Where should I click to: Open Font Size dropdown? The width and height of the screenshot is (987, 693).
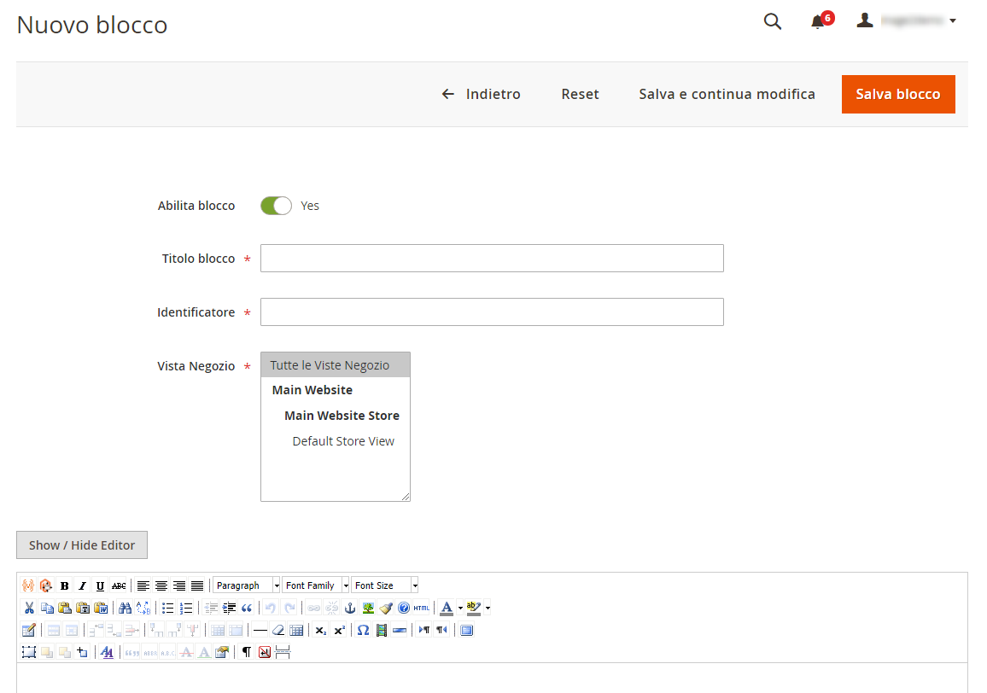click(x=384, y=585)
